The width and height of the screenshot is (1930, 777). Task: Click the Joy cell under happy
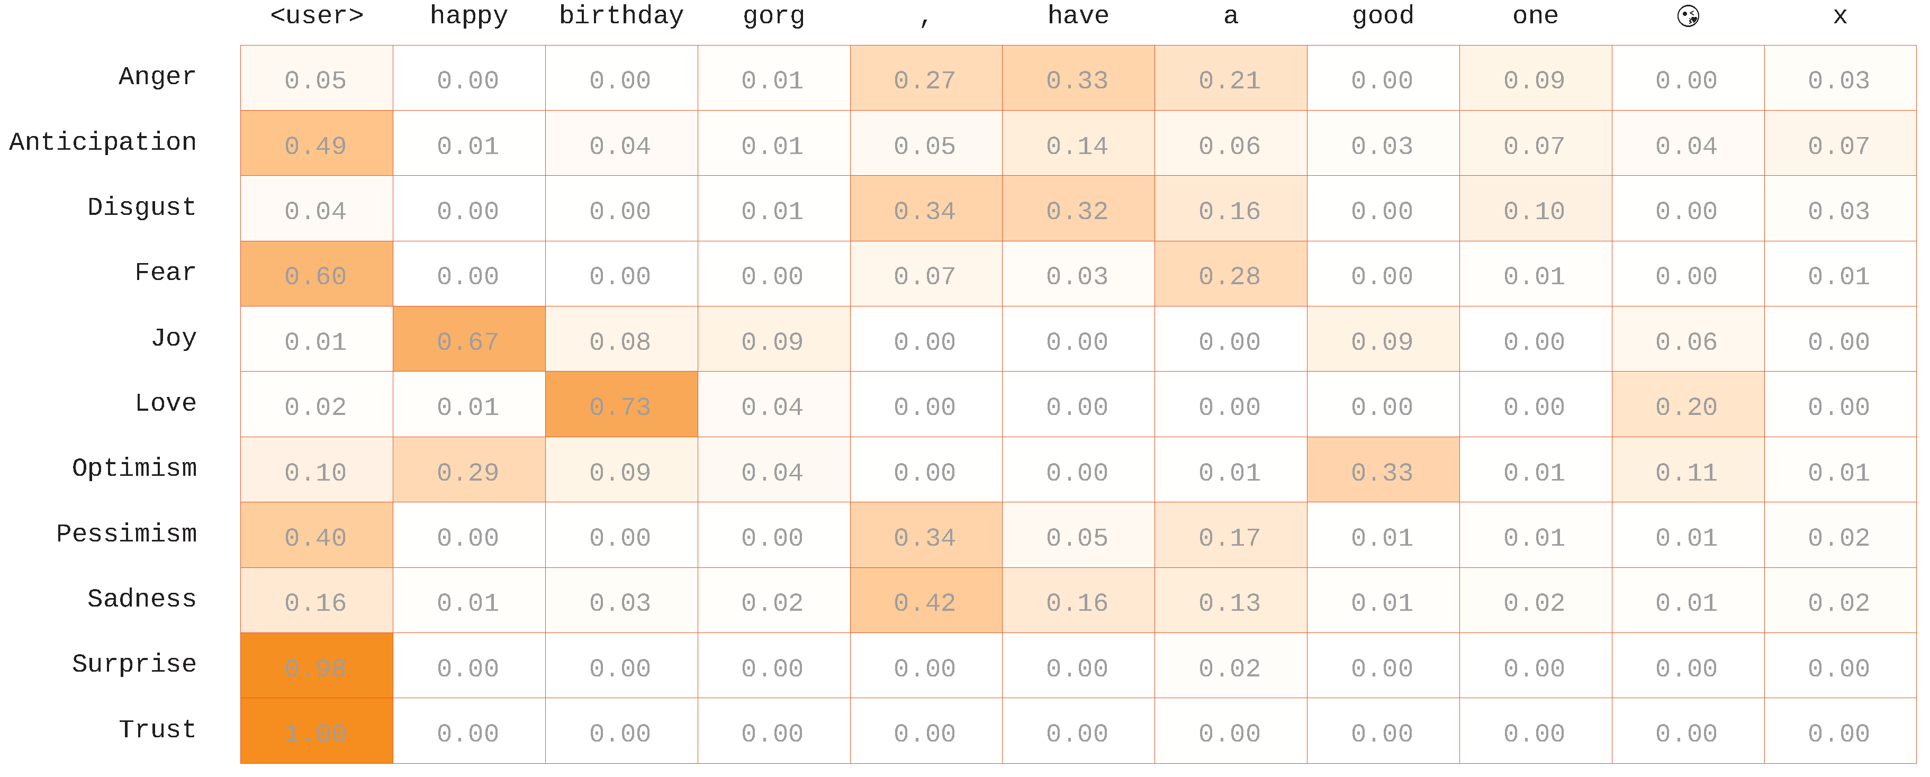pos(469,339)
